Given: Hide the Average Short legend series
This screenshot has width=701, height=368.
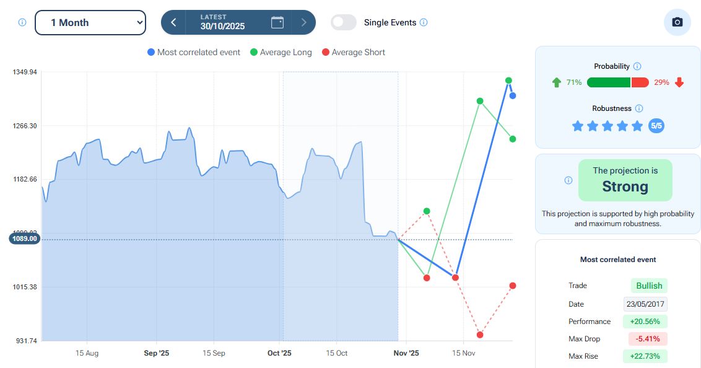Looking at the screenshot, I should coord(353,53).
